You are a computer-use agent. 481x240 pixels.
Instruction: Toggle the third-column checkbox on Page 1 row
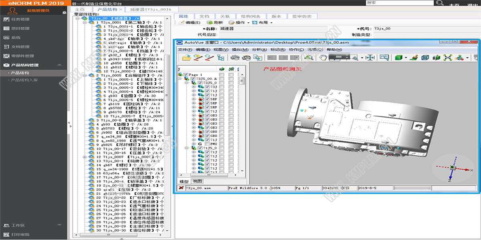click(x=232, y=75)
